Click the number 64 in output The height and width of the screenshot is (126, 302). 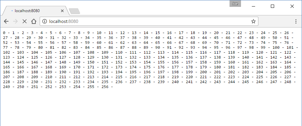(146, 43)
